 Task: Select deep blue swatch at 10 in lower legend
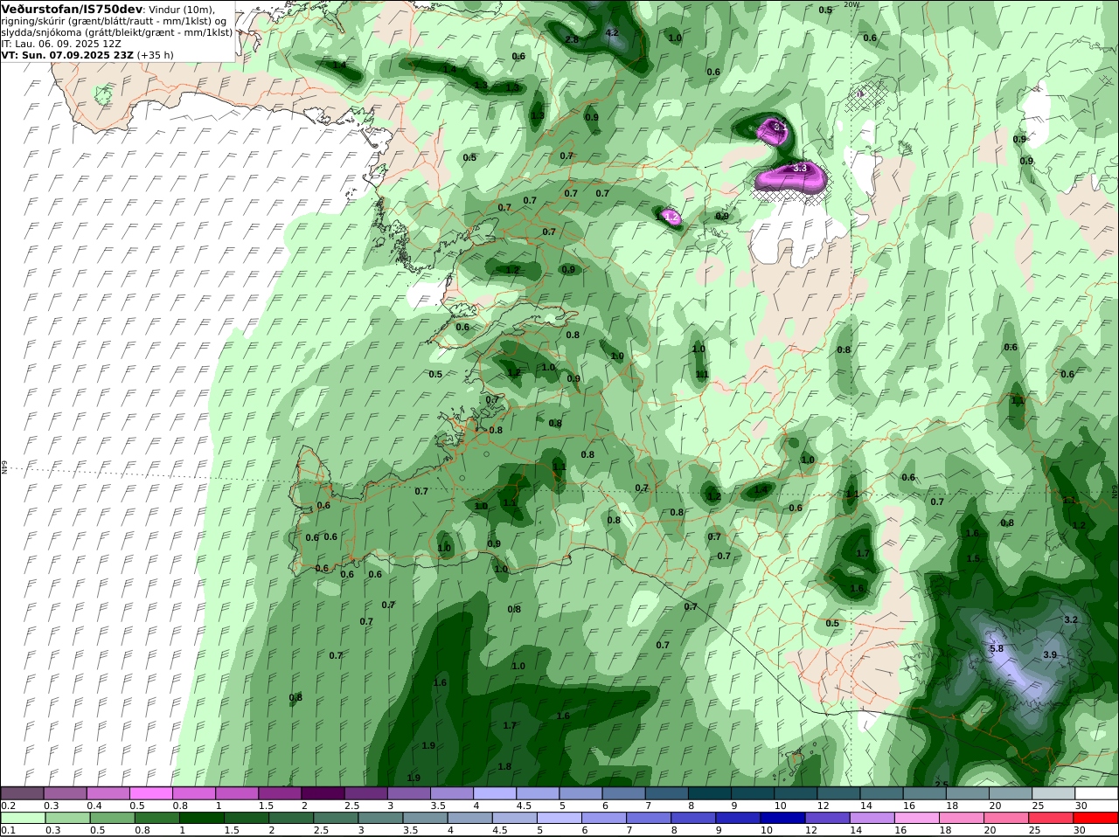pos(782,818)
